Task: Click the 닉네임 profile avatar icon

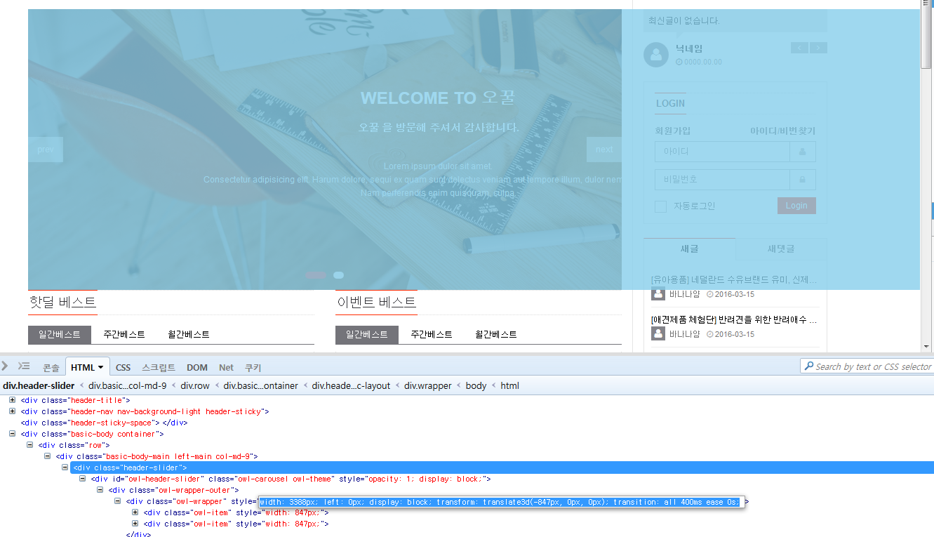Action: (656, 55)
